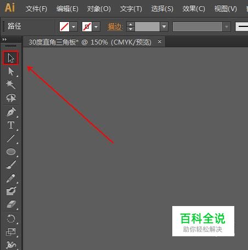The height and width of the screenshot is (250, 248).
Task: Choose the Ellipse tool
Action: 11,152
